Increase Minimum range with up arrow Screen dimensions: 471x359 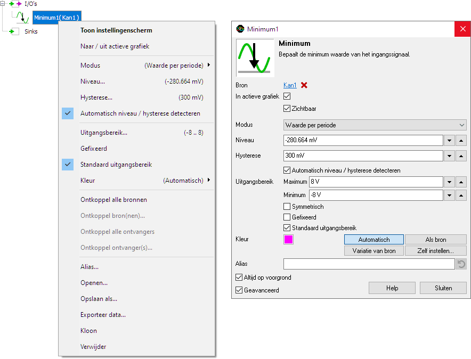461,195
